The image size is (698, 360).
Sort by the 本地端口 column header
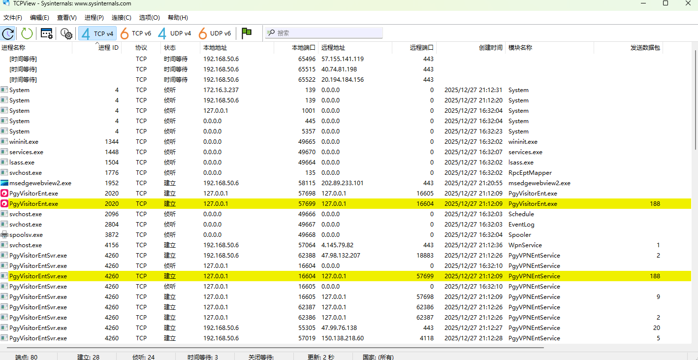pos(303,48)
